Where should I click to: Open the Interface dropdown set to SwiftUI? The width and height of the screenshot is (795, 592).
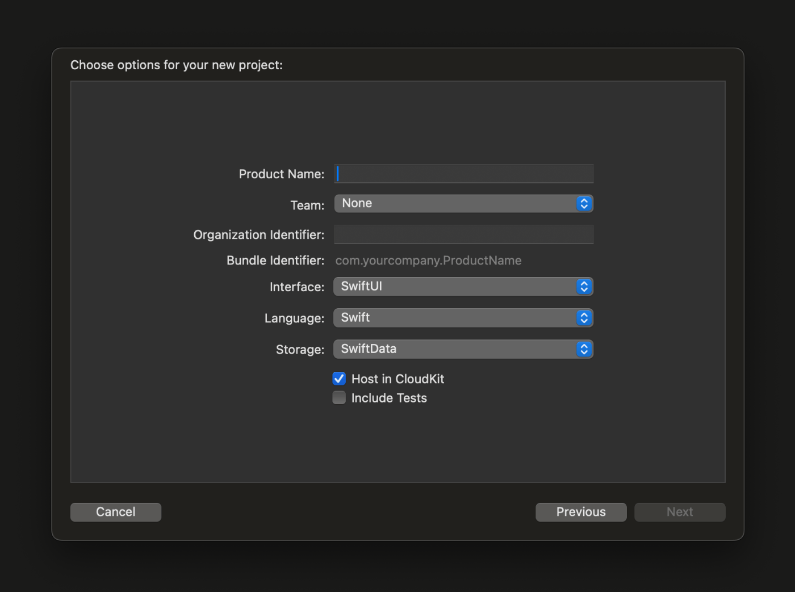pos(463,287)
